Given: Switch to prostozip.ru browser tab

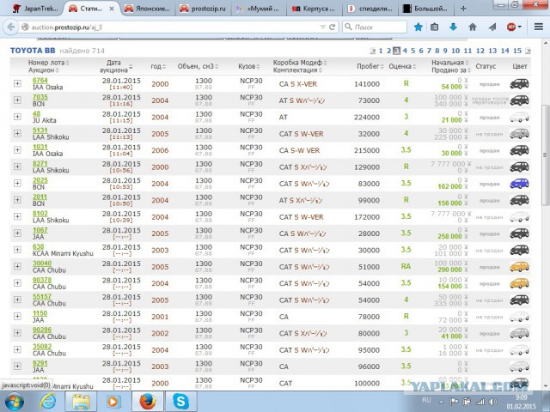Looking at the screenshot, I should pos(203,9).
